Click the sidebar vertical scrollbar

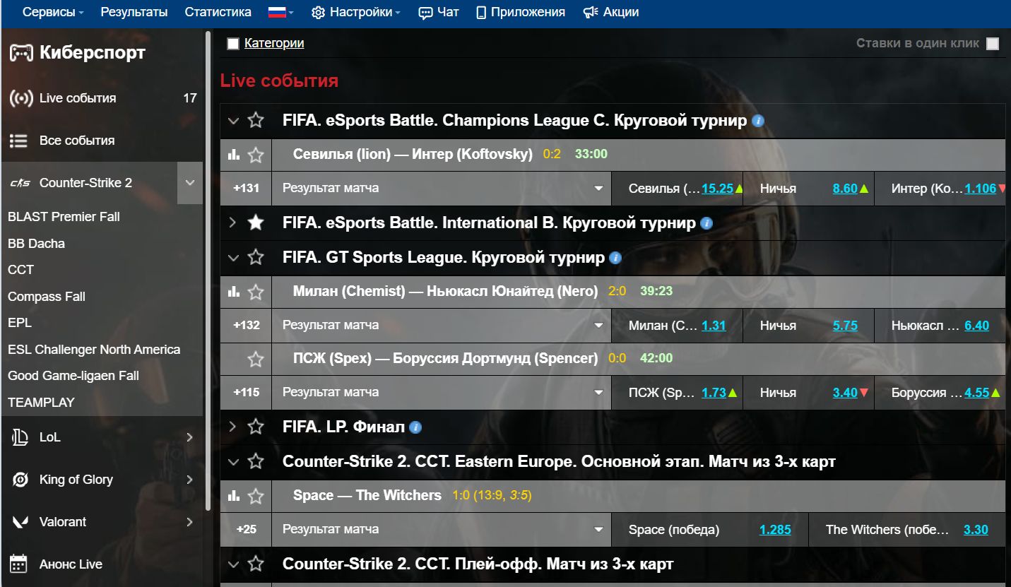coord(208,270)
